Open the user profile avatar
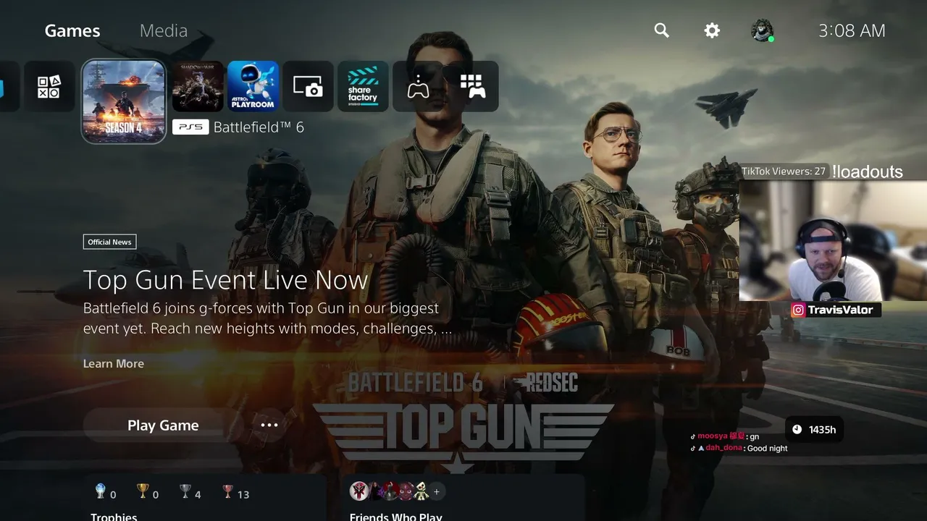927x521 pixels. click(x=762, y=30)
